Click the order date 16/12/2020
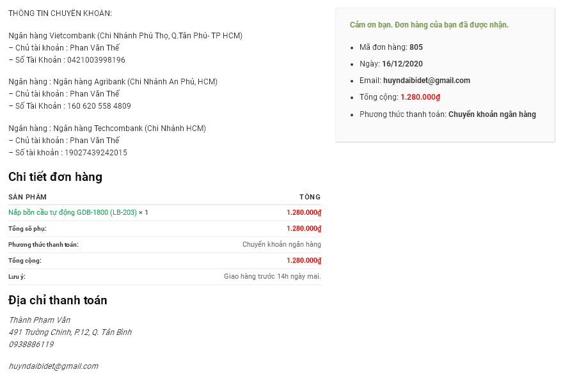The width and height of the screenshot is (563, 381). point(402,64)
